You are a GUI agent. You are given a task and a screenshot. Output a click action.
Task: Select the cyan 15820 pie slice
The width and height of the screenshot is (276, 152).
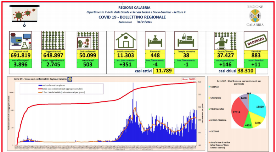[x=259, y=106]
